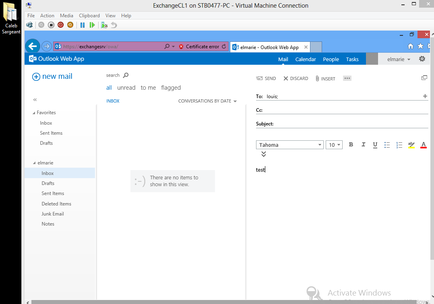Expand more formatting options chevron

point(263,154)
